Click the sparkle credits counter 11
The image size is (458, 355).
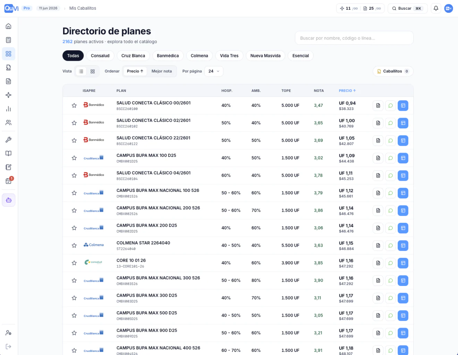[349, 8]
